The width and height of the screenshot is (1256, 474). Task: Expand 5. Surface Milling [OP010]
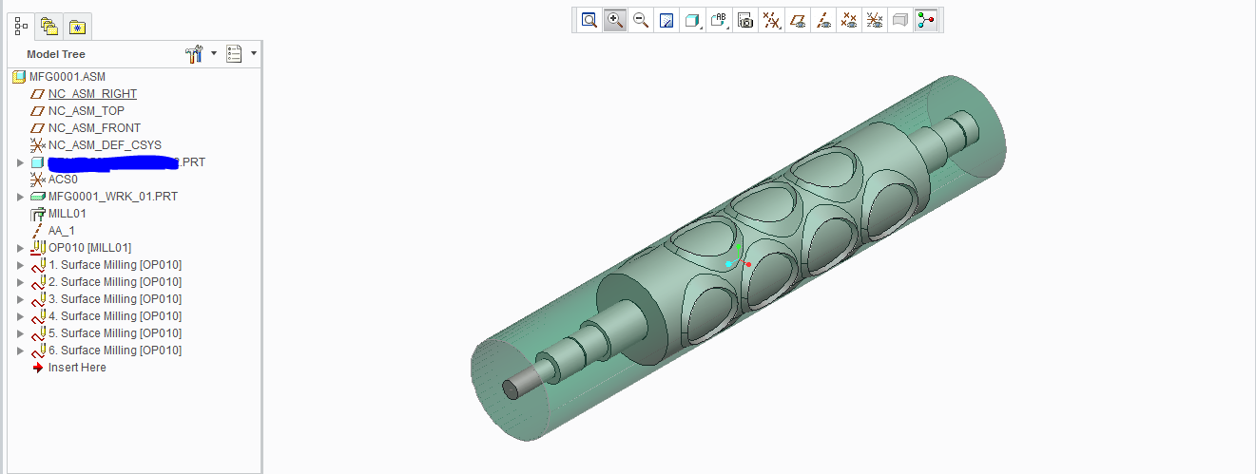click(x=20, y=333)
